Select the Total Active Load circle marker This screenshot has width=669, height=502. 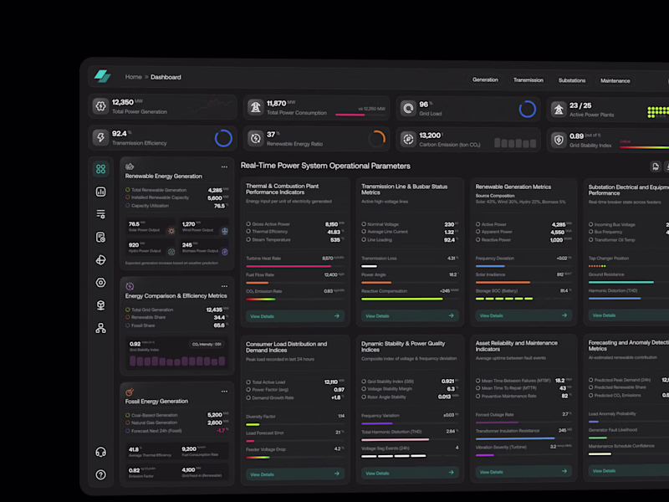point(248,382)
